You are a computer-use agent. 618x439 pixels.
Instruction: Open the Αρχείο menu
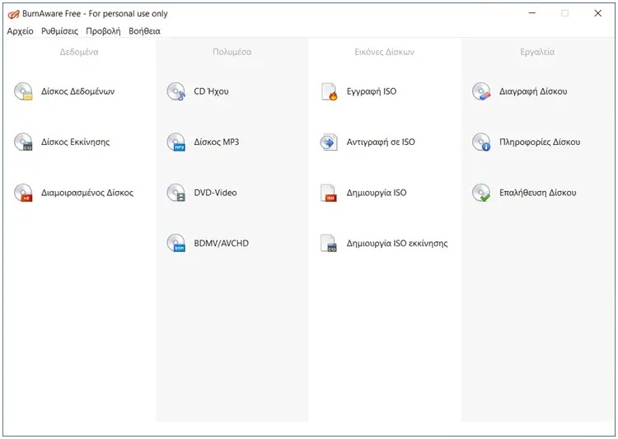tap(20, 31)
